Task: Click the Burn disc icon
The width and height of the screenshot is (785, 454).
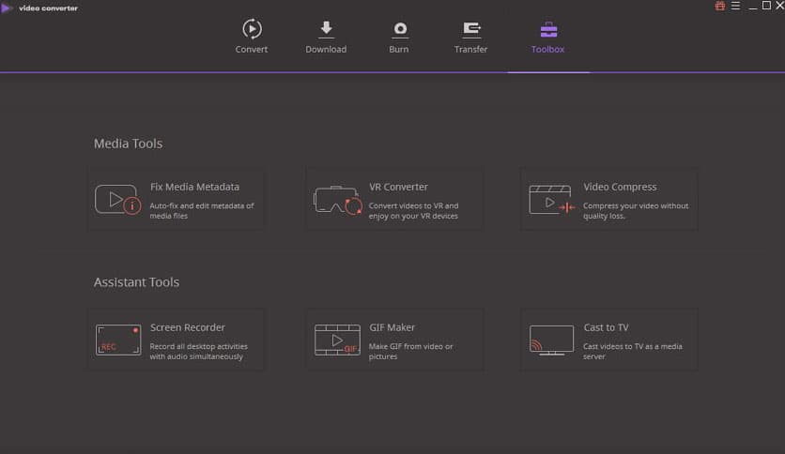Action: coord(399,30)
